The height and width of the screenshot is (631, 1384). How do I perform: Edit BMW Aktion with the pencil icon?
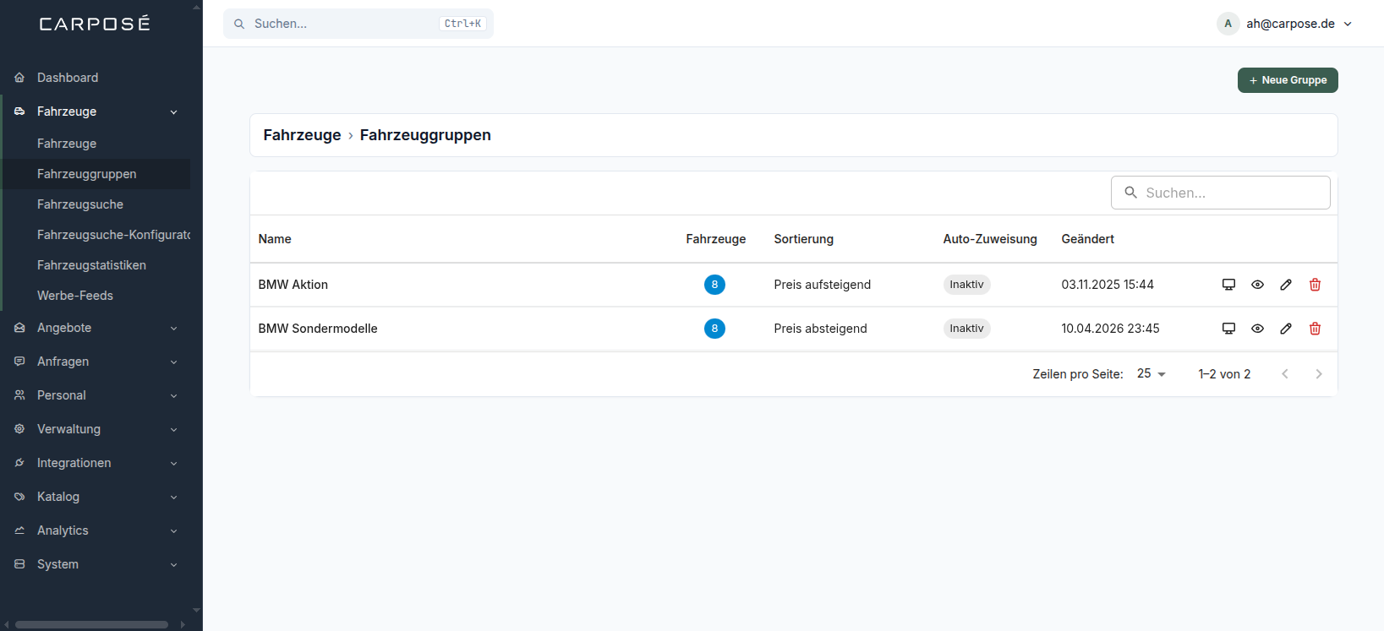click(1286, 285)
